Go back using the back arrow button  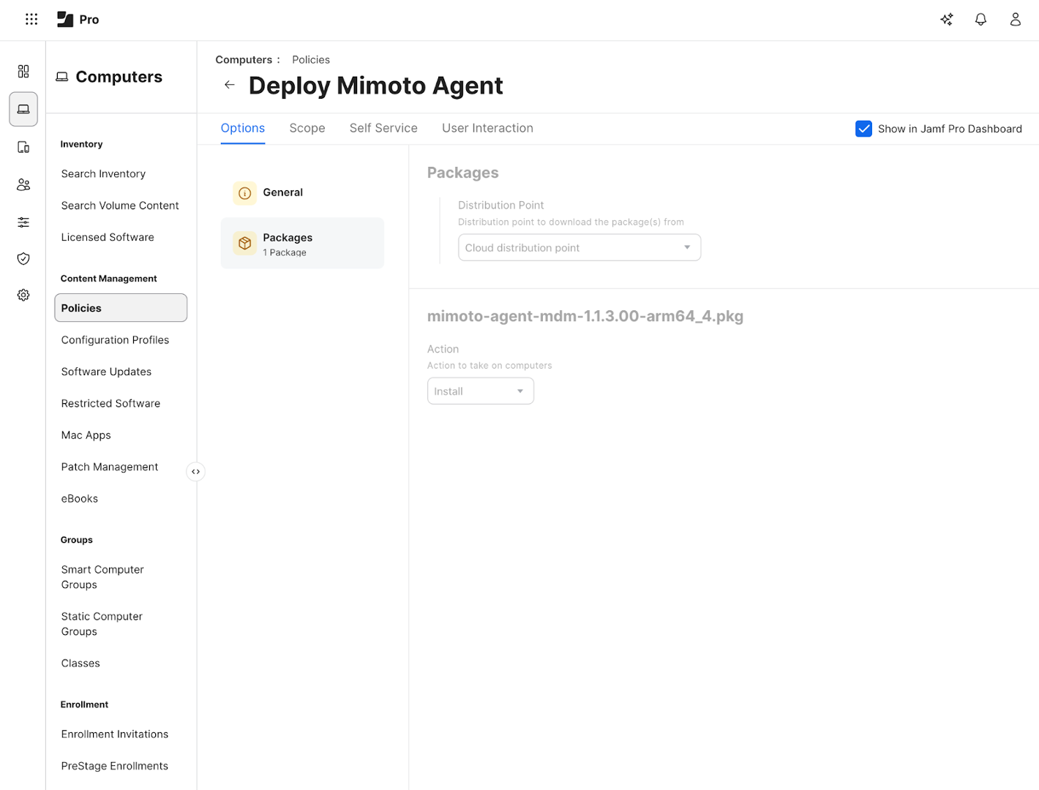pyautogui.click(x=229, y=85)
